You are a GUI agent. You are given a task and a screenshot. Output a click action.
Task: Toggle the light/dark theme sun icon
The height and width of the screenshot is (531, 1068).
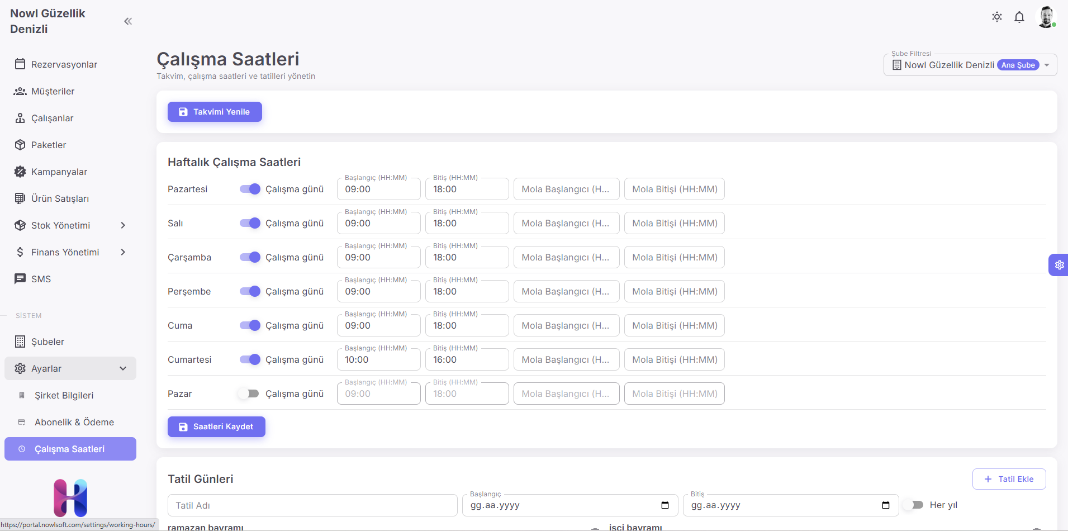point(996,17)
